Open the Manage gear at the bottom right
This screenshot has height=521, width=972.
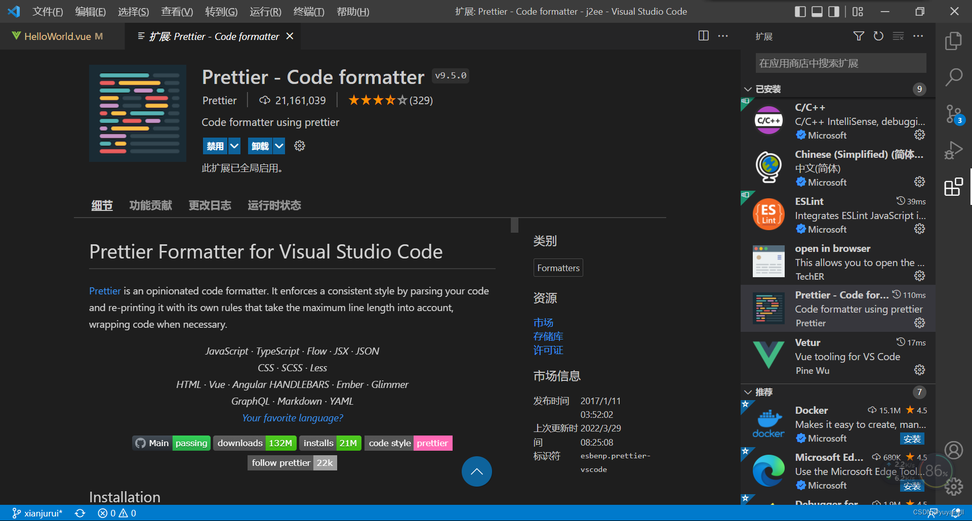coord(954,486)
